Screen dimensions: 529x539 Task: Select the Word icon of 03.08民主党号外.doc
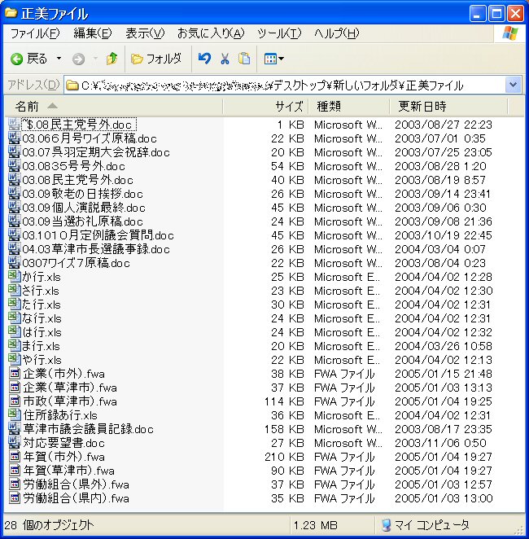(x=14, y=180)
